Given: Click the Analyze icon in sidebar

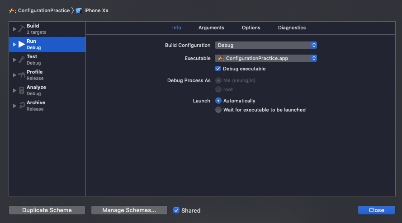Looking at the screenshot, I should tap(22, 90).
